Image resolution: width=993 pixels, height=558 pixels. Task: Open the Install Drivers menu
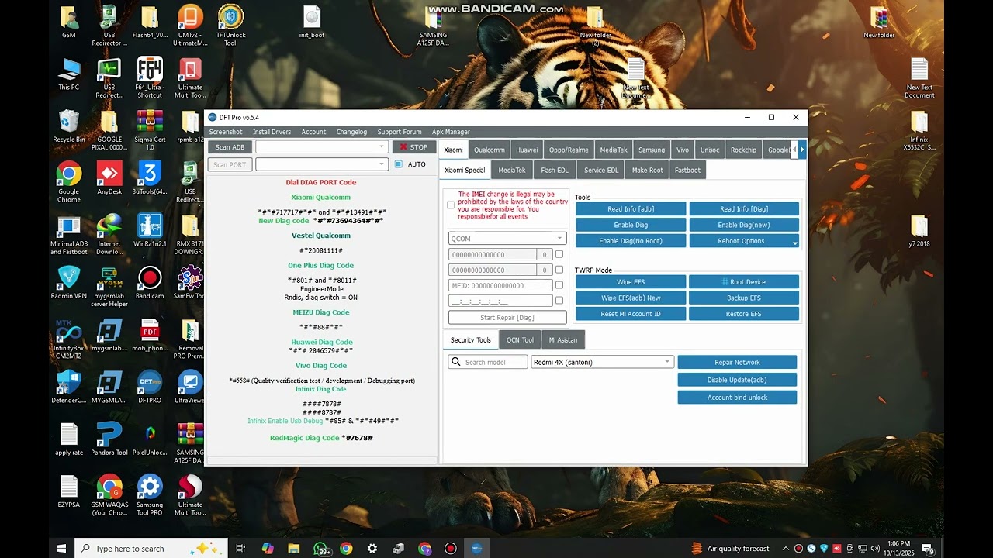[x=272, y=132]
